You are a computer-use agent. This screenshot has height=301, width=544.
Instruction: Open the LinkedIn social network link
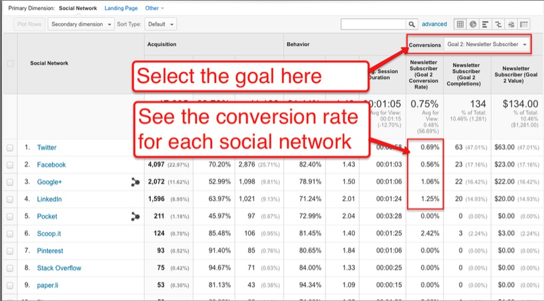pos(49,199)
